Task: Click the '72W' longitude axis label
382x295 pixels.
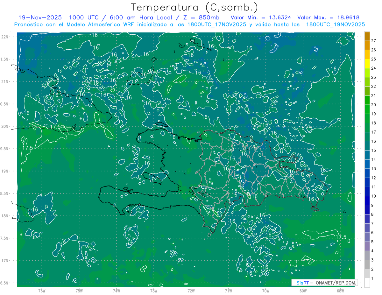Action: pos(191,291)
